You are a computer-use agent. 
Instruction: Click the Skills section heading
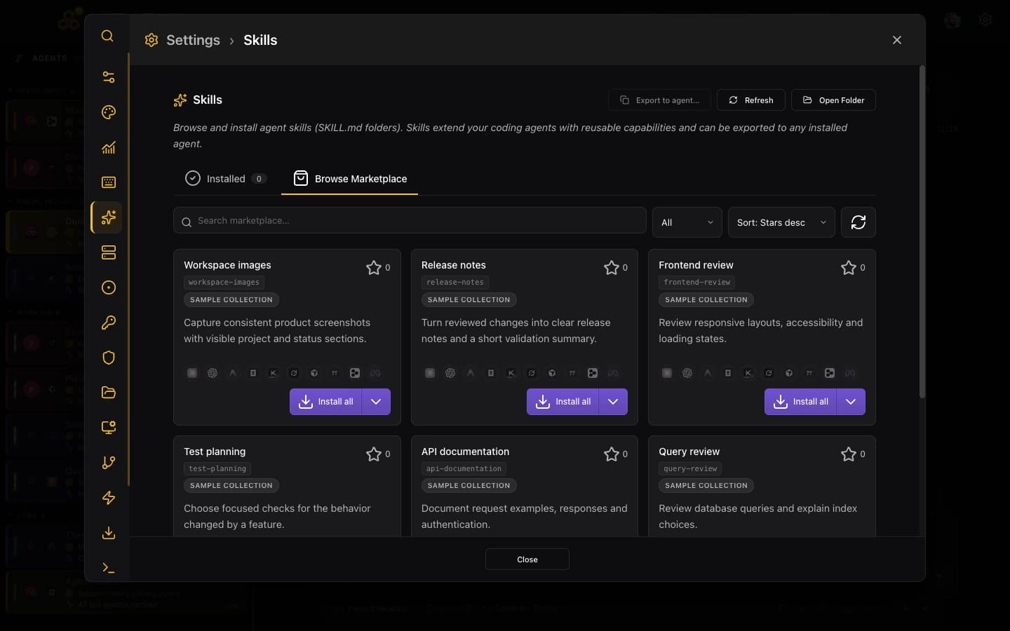208,100
